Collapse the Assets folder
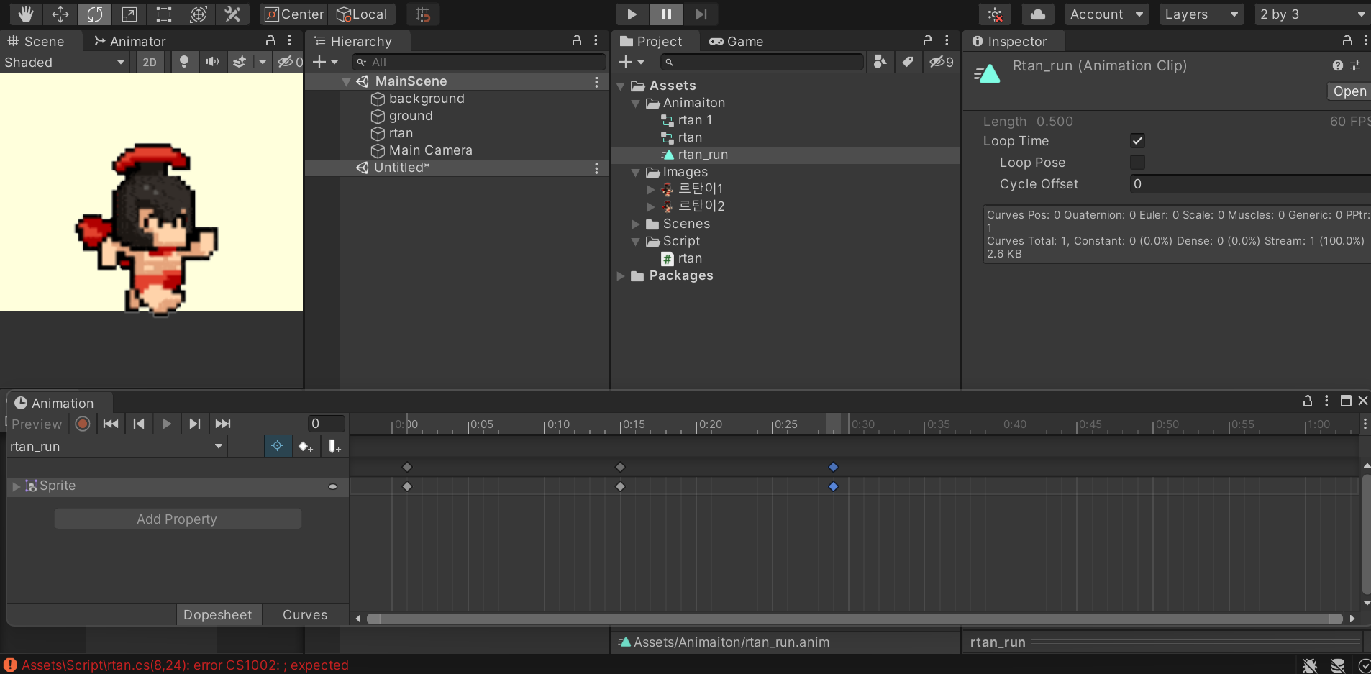The height and width of the screenshot is (674, 1371). [x=621, y=86]
